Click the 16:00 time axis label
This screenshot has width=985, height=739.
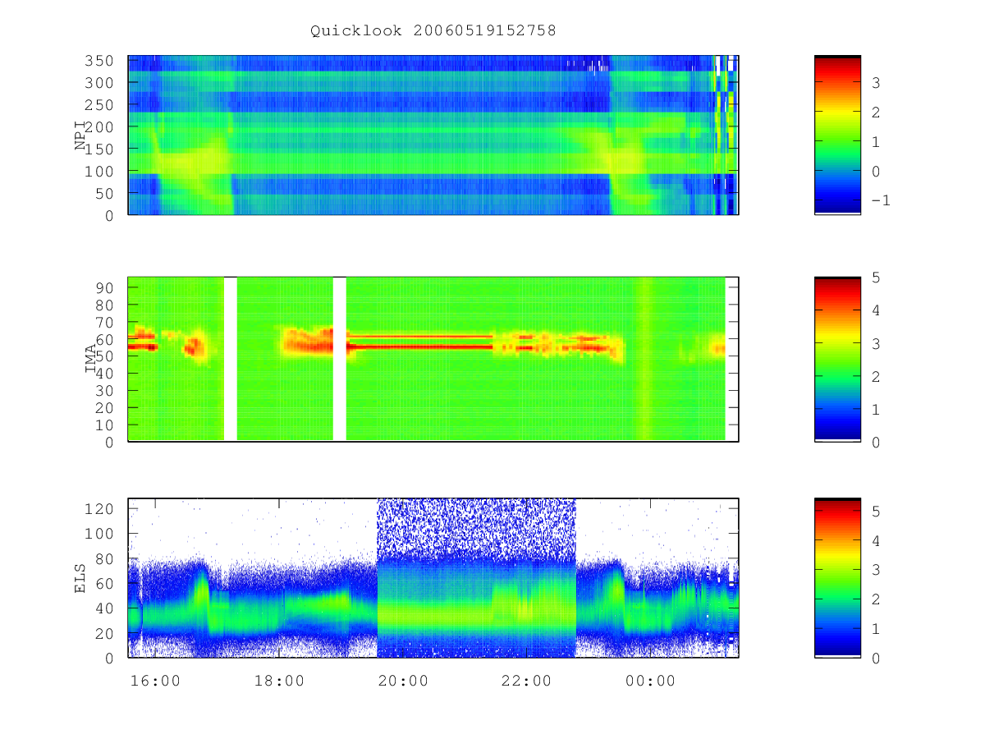155,681
